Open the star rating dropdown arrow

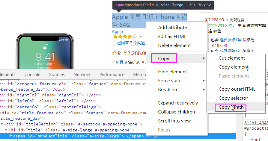click(x=141, y=37)
